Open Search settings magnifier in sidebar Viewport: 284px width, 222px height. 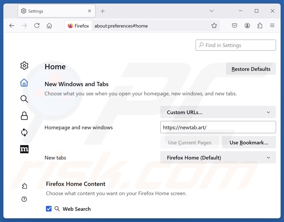tap(24, 99)
